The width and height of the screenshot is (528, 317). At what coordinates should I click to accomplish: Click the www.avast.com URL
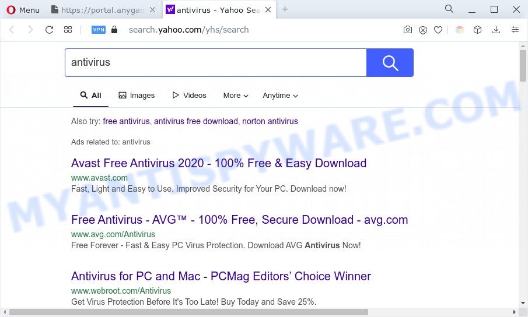99,178
